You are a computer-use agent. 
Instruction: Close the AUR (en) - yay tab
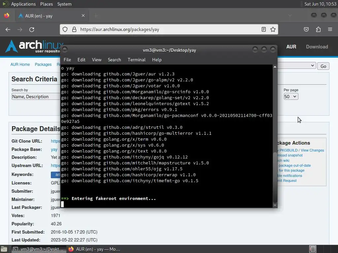[83, 15]
